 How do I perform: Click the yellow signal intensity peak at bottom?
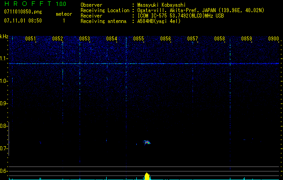point(147,176)
